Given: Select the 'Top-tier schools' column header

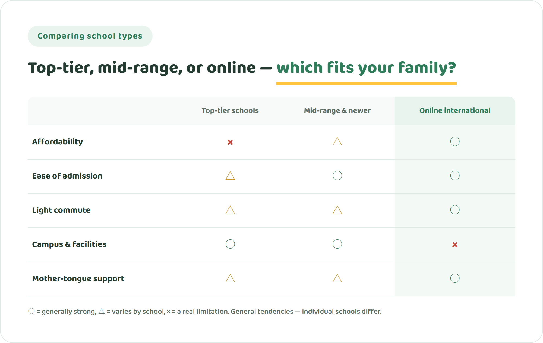Looking at the screenshot, I should (230, 110).
